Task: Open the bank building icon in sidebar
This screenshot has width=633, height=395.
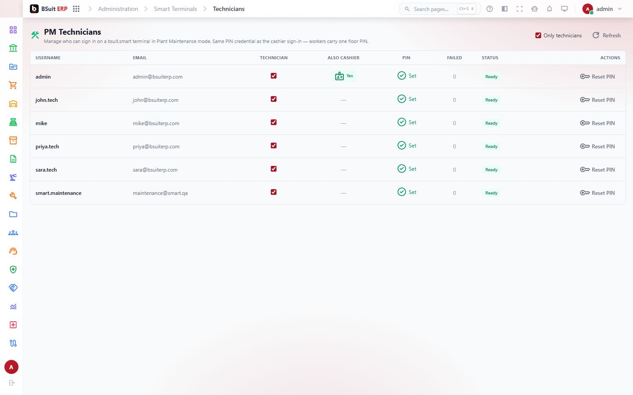Action: (x=13, y=48)
